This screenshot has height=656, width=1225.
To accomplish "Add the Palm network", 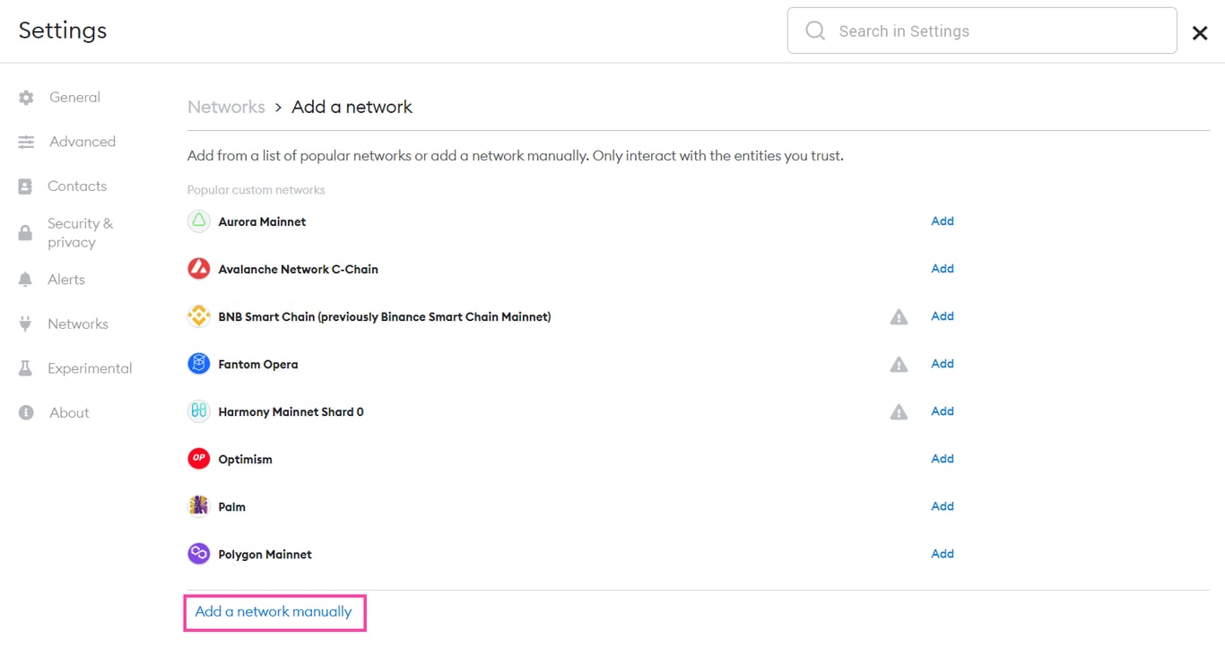I will pyautogui.click(x=942, y=505).
